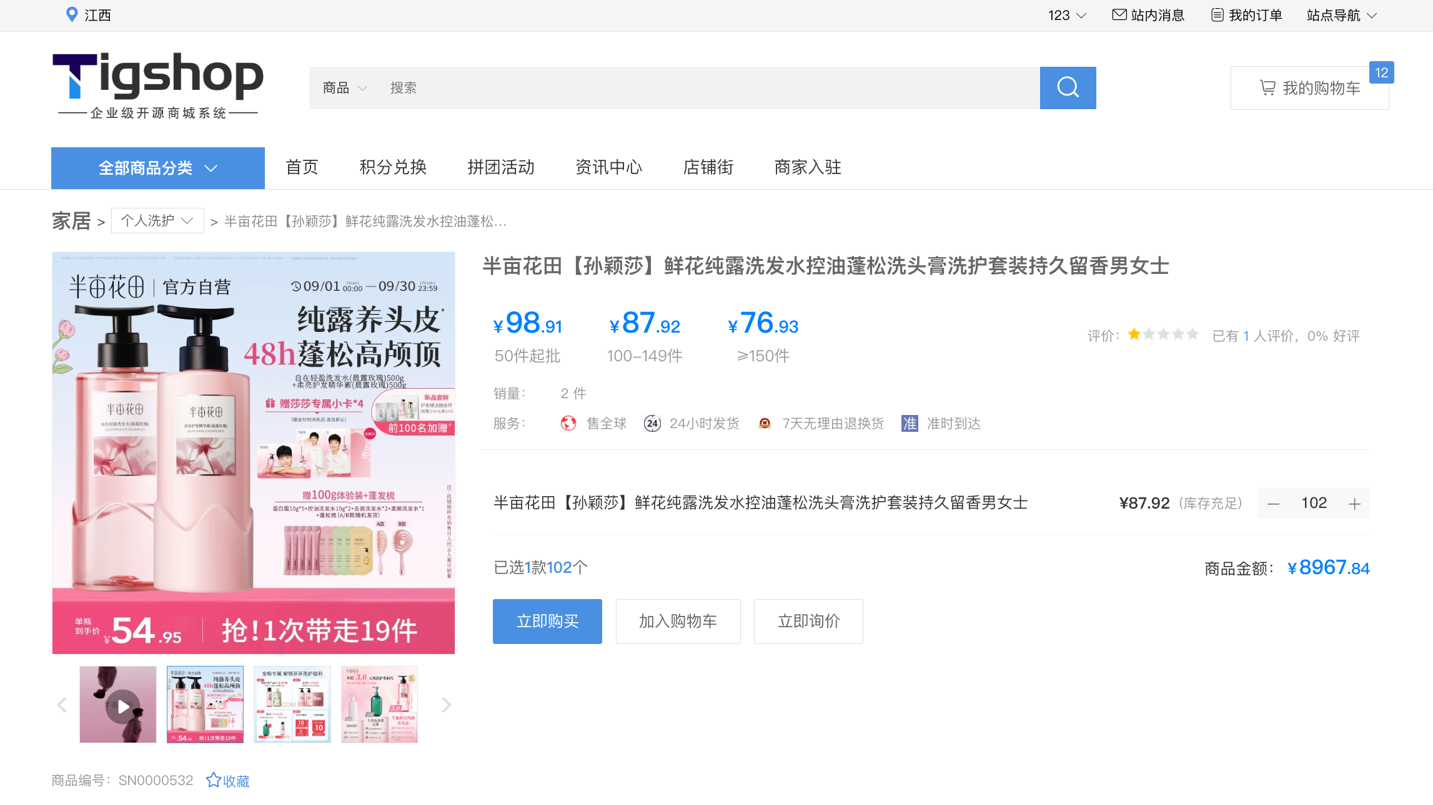Click the mail envelope icon
Viewport: 1433px width, 805px height.
click(x=1119, y=14)
